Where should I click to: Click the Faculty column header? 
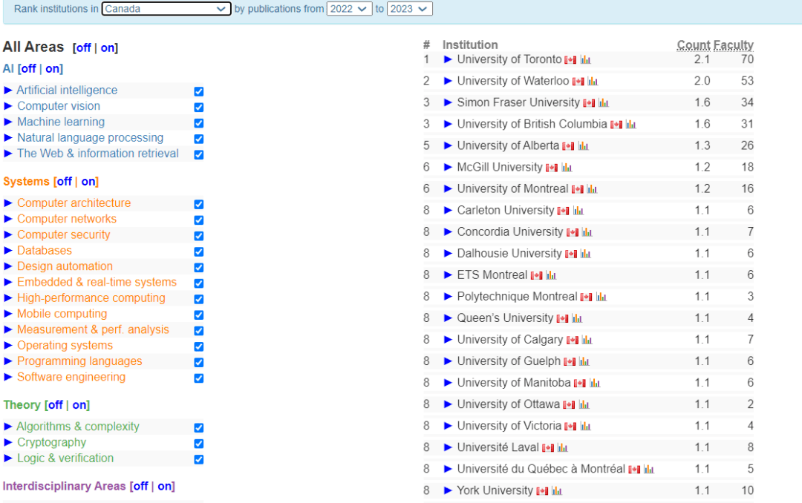(734, 45)
